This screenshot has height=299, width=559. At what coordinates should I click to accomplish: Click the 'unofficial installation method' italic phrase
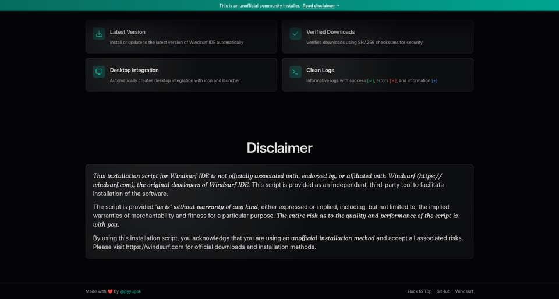[x=333, y=238]
